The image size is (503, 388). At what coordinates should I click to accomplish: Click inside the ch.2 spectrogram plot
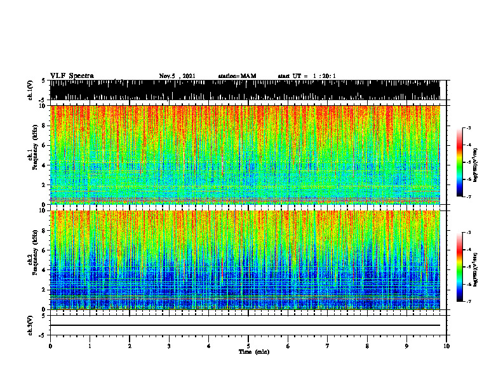click(x=245, y=260)
